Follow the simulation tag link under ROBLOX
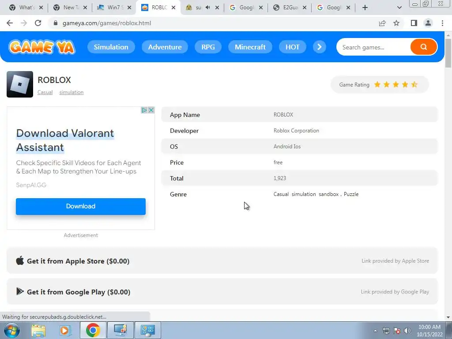The image size is (452, 339). pyautogui.click(x=72, y=92)
